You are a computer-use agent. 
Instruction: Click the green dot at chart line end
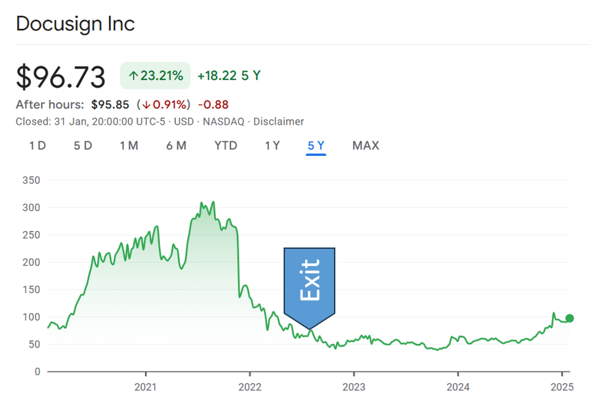(x=569, y=318)
